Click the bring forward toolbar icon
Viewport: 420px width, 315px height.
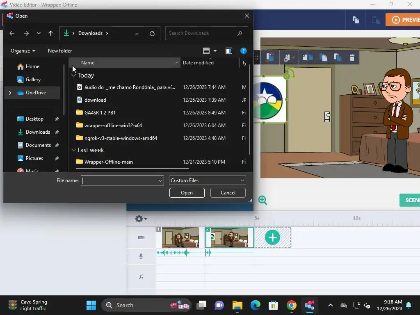[324, 57]
